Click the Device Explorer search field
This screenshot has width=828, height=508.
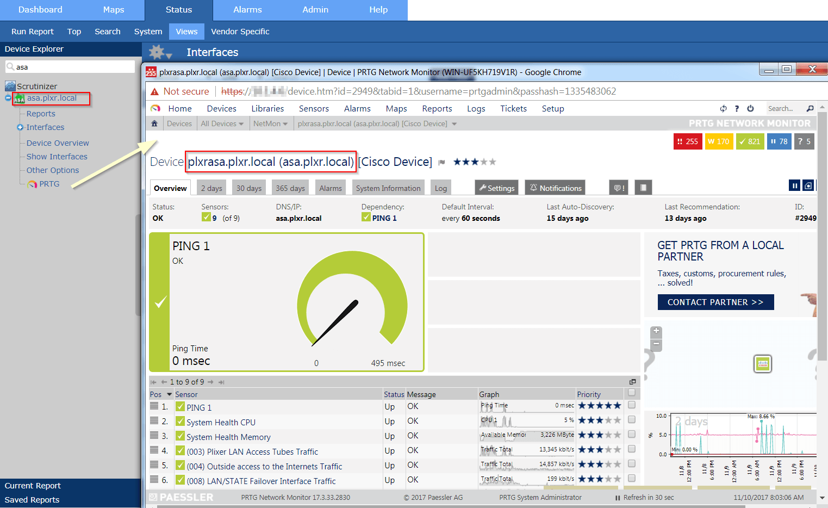click(70, 67)
